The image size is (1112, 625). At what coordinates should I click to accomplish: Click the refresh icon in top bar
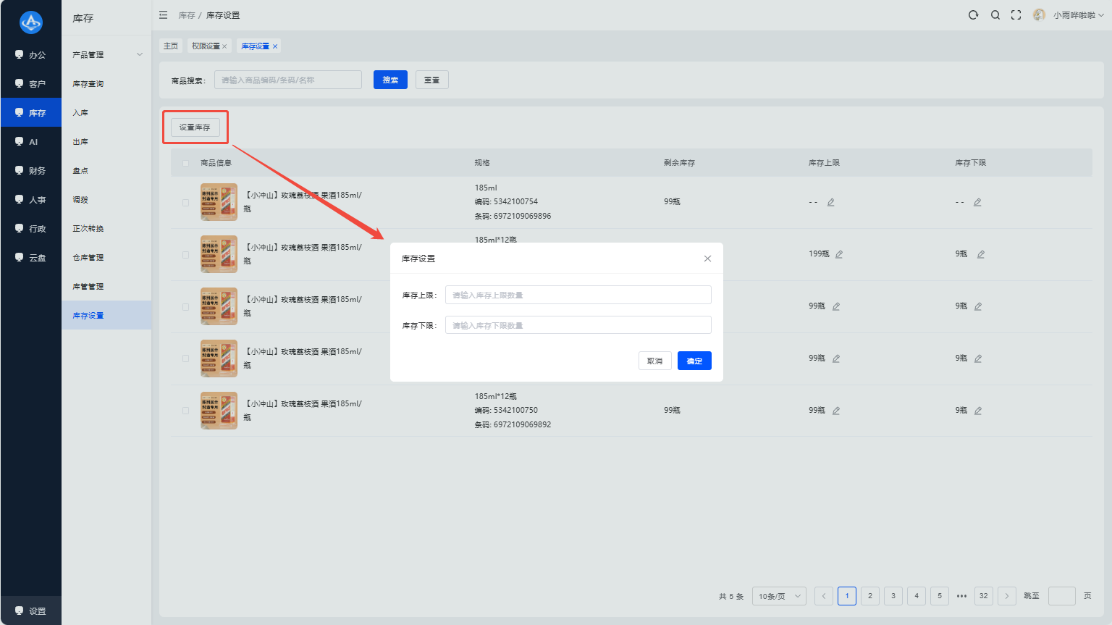[973, 15]
